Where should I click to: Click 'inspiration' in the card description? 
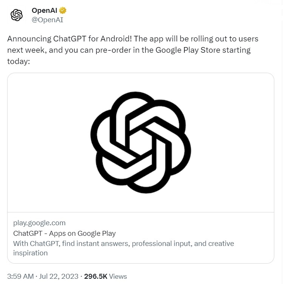[x=31, y=253]
